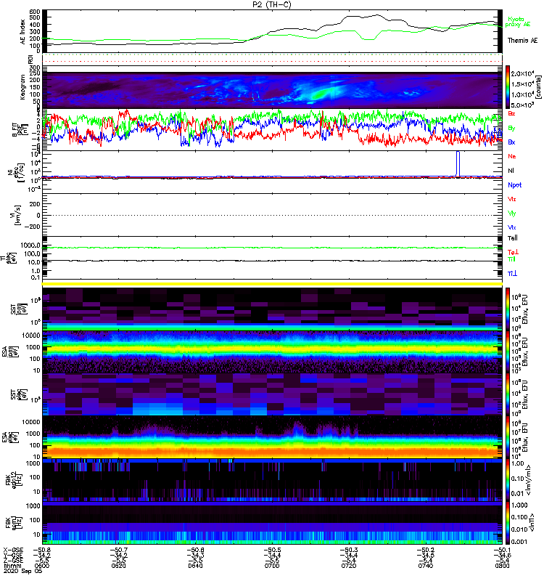Screen dimensions: 544x581
Task: Click the 2.0×10⁴ value on Keogram color bar
Action: (x=522, y=73)
